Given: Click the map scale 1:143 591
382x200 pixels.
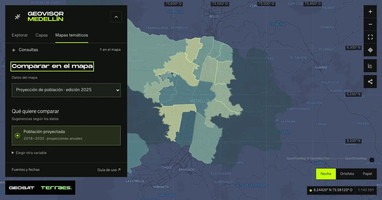Looking at the screenshot, I should pyautogui.click(x=365, y=190).
